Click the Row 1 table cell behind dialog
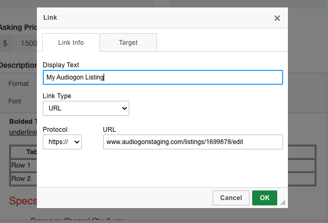 pyautogui.click(x=24, y=165)
